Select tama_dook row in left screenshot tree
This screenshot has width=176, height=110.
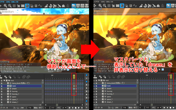click(21, 83)
